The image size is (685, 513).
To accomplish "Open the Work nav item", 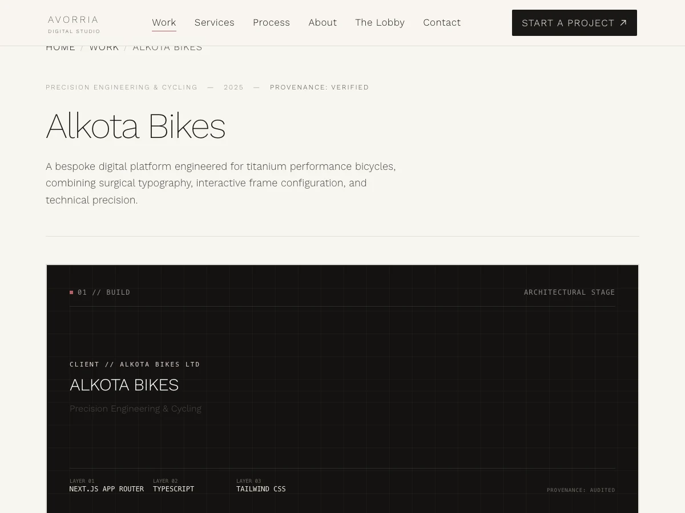I will (164, 23).
